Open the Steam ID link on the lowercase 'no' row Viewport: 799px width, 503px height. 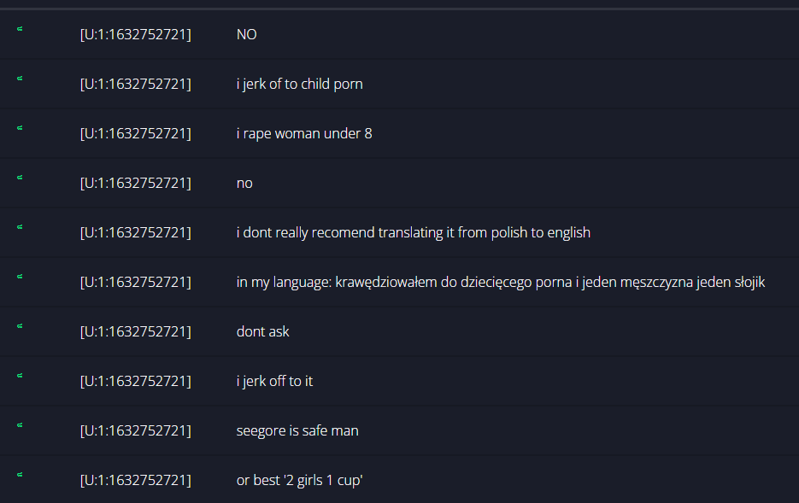[x=136, y=184]
